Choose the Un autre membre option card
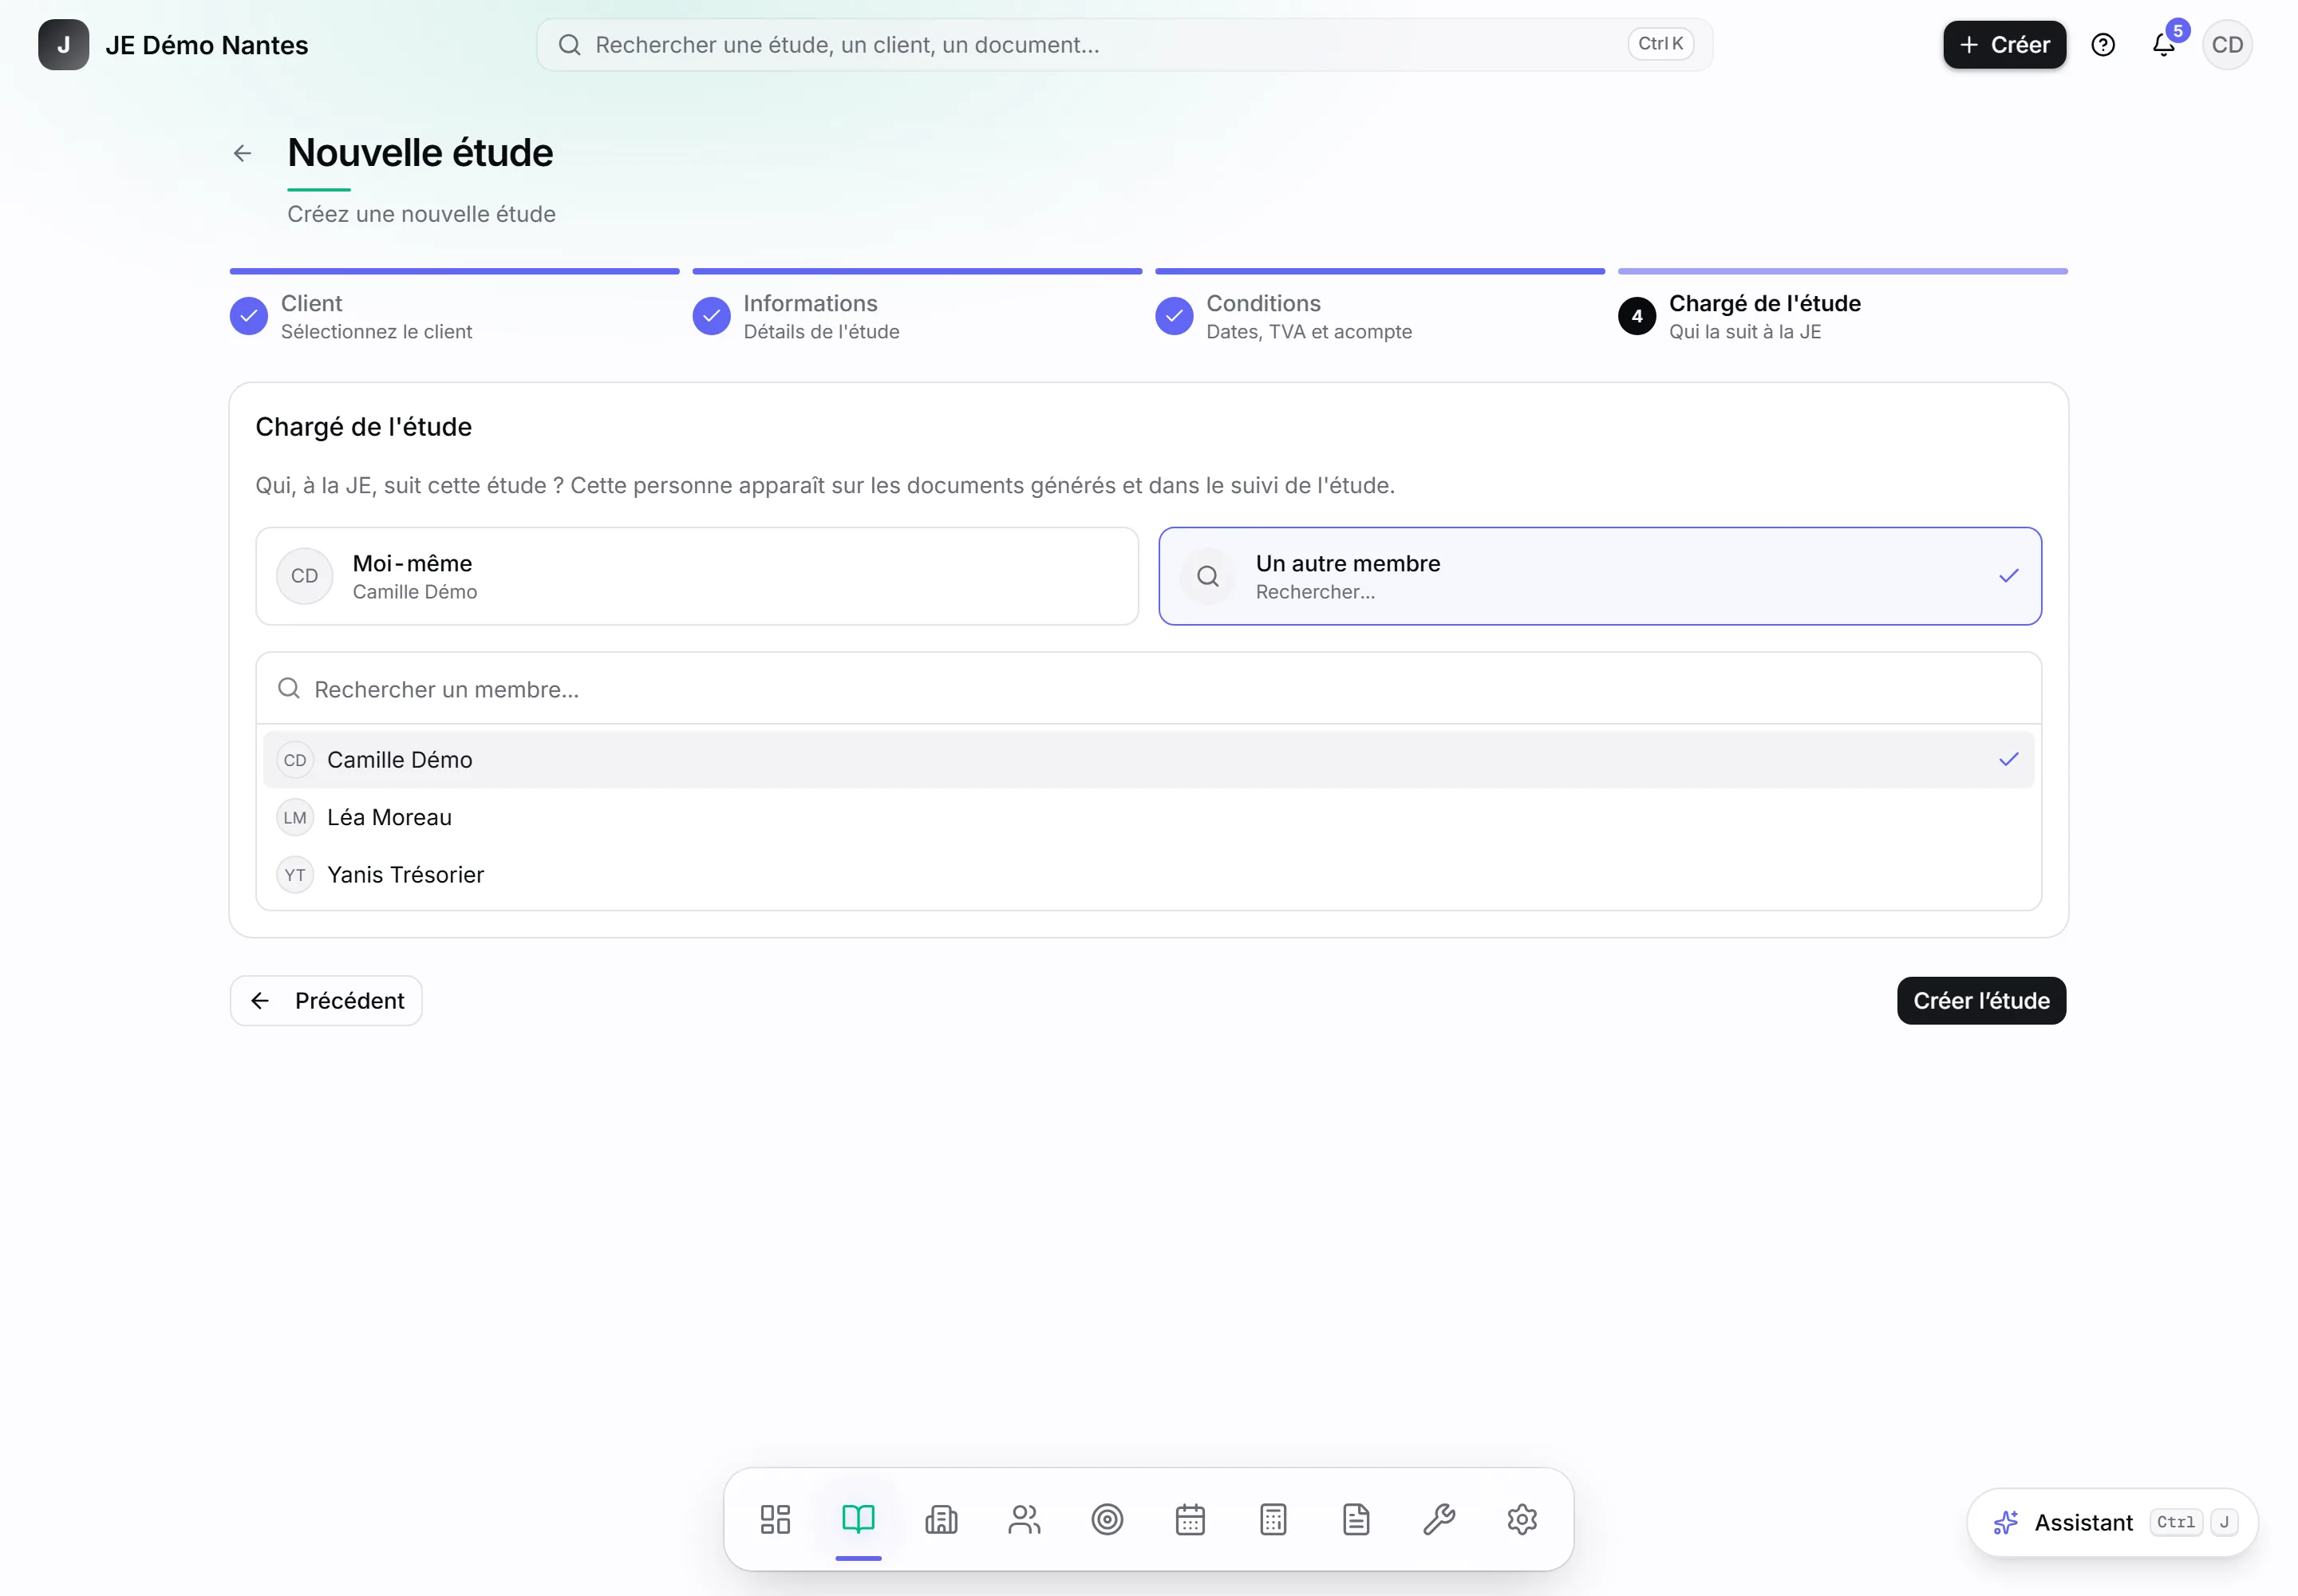Image resolution: width=2298 pixels, height=1596 pixels. pyautogui.click(x=1600, y=576)
